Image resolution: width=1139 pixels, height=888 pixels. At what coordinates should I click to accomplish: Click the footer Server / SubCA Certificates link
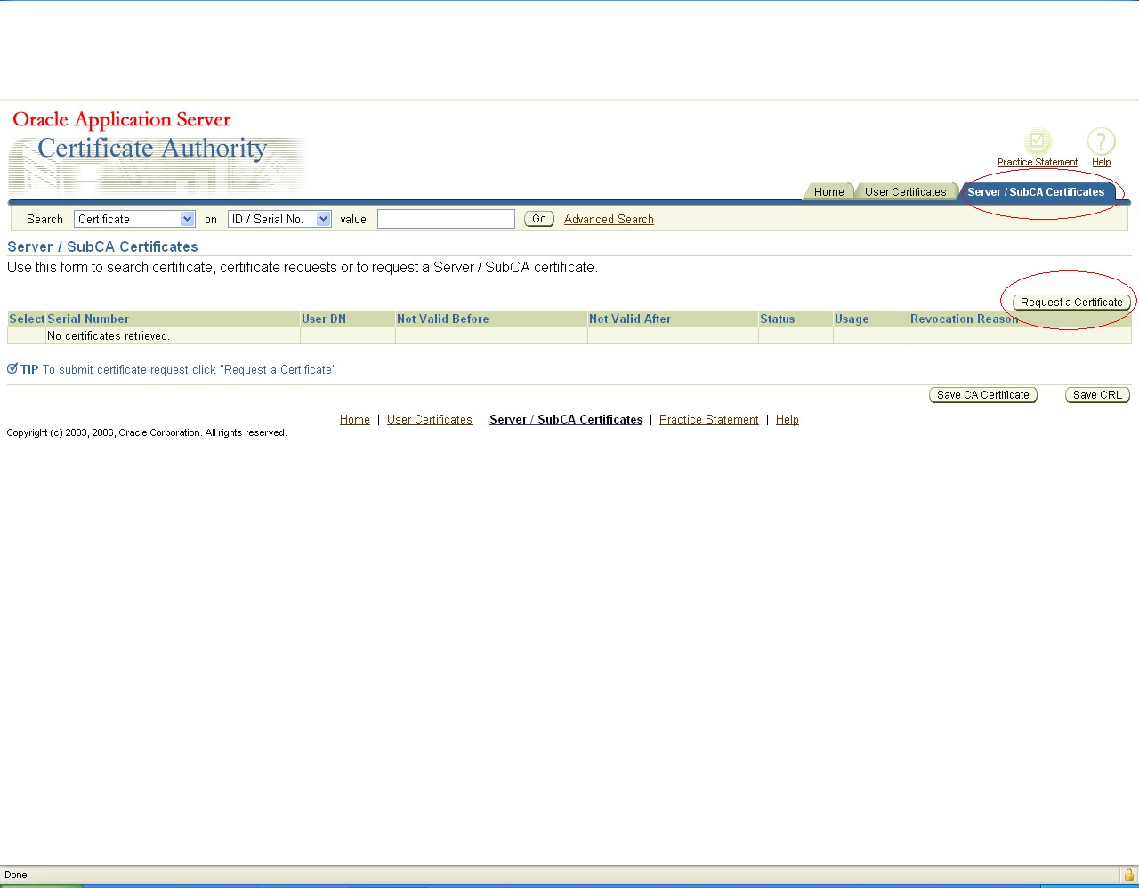(x=566, y=420)
